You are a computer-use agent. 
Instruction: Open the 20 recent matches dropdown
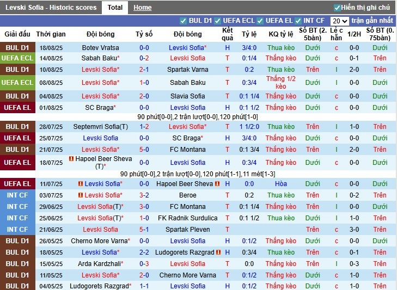[339, 21]
